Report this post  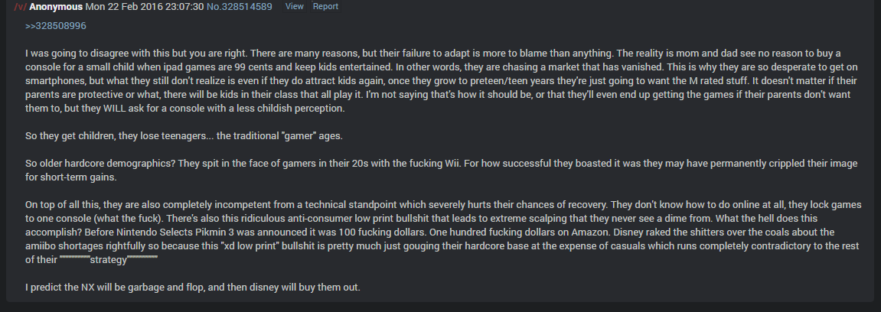tap(325, 6)
